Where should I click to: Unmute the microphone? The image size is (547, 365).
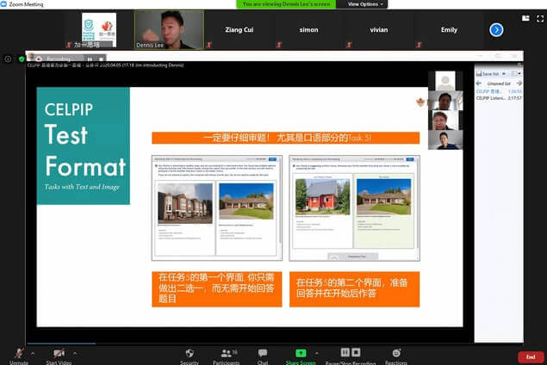(18, 353)
